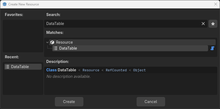Close the Create New Resource dialog

click(215, 4)
